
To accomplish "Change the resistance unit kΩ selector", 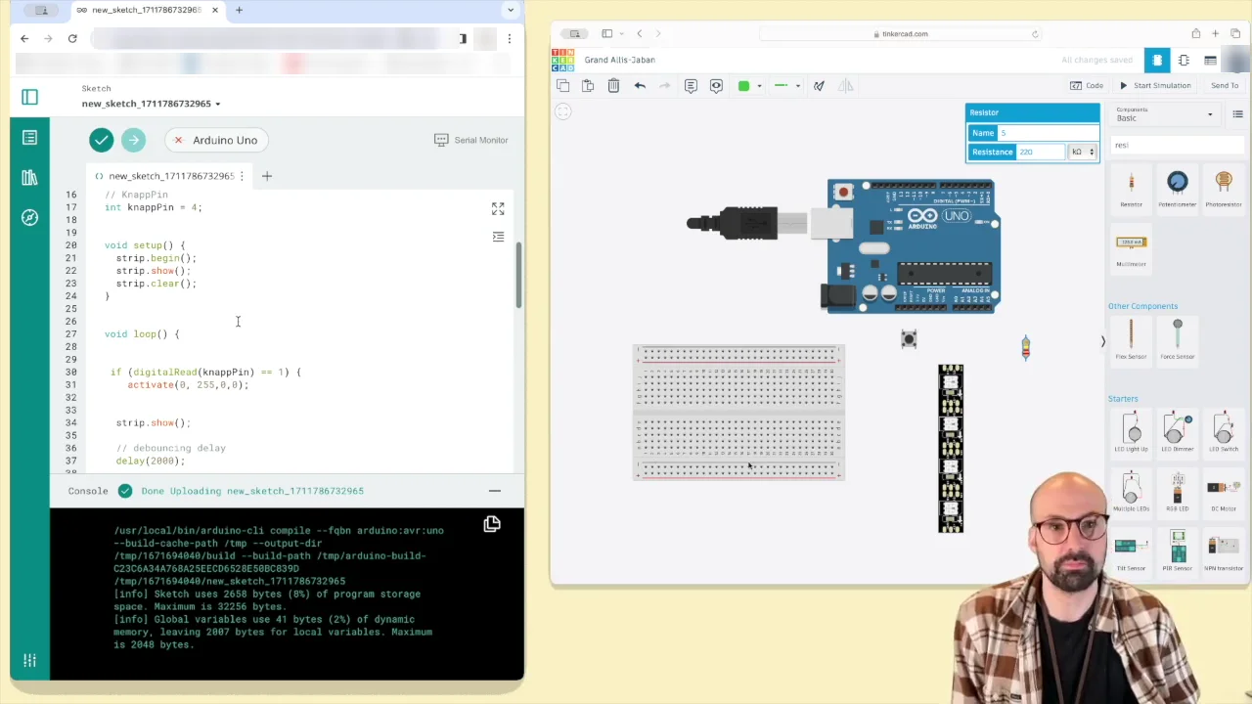I will tap(1083, 152).
